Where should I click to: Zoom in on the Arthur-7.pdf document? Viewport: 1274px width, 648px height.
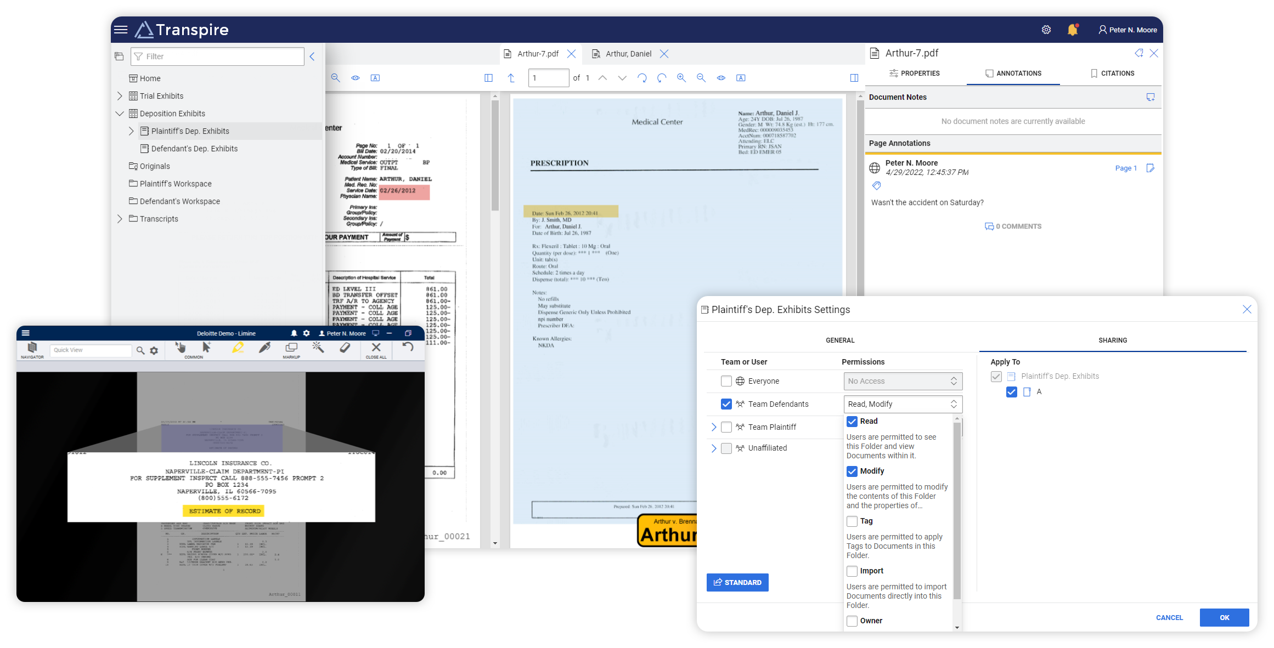tap(681, 77)
